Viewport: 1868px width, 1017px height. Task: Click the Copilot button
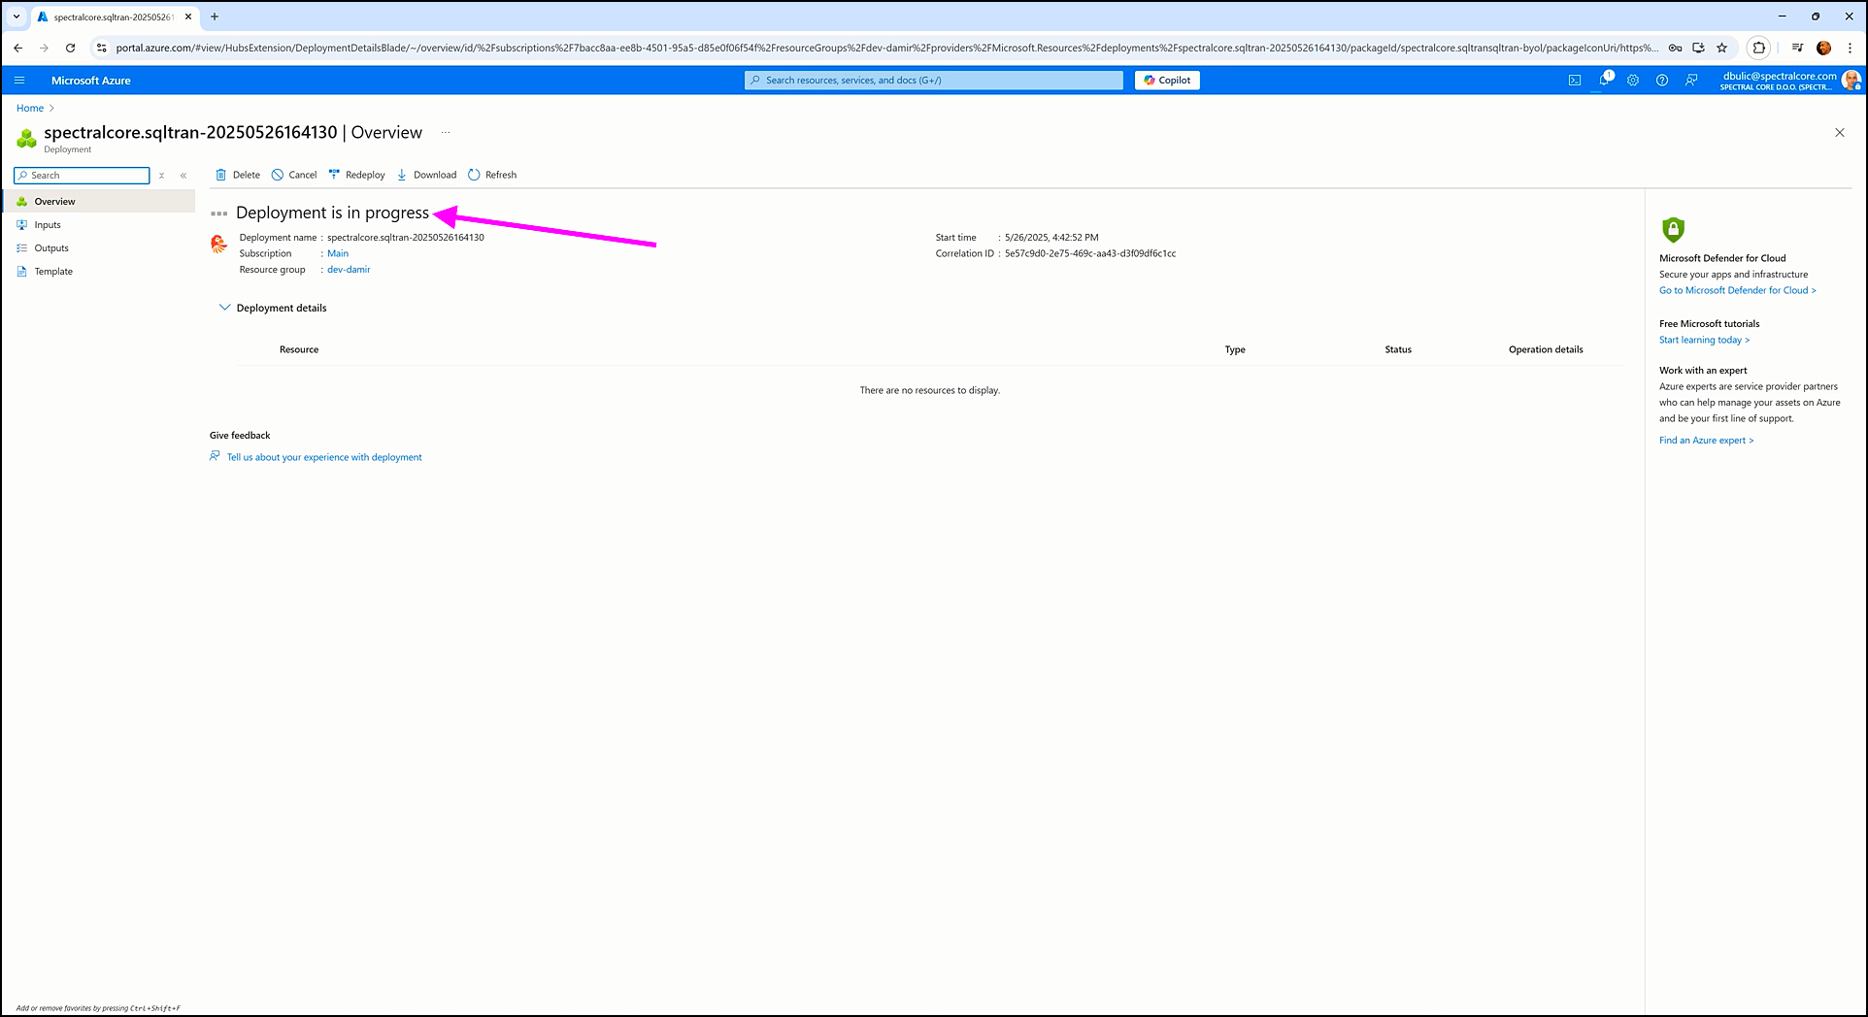(1167, 81)
